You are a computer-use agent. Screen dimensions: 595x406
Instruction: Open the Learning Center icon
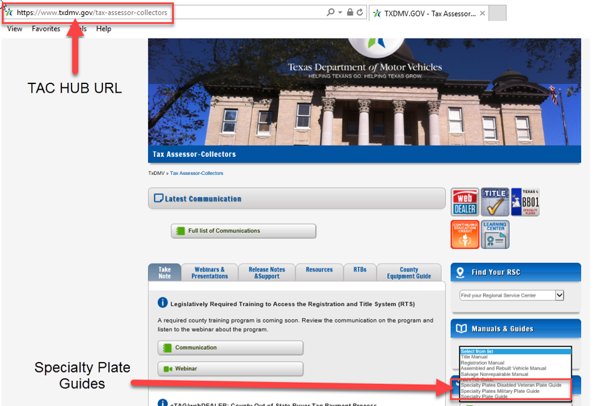click(495, 234)
